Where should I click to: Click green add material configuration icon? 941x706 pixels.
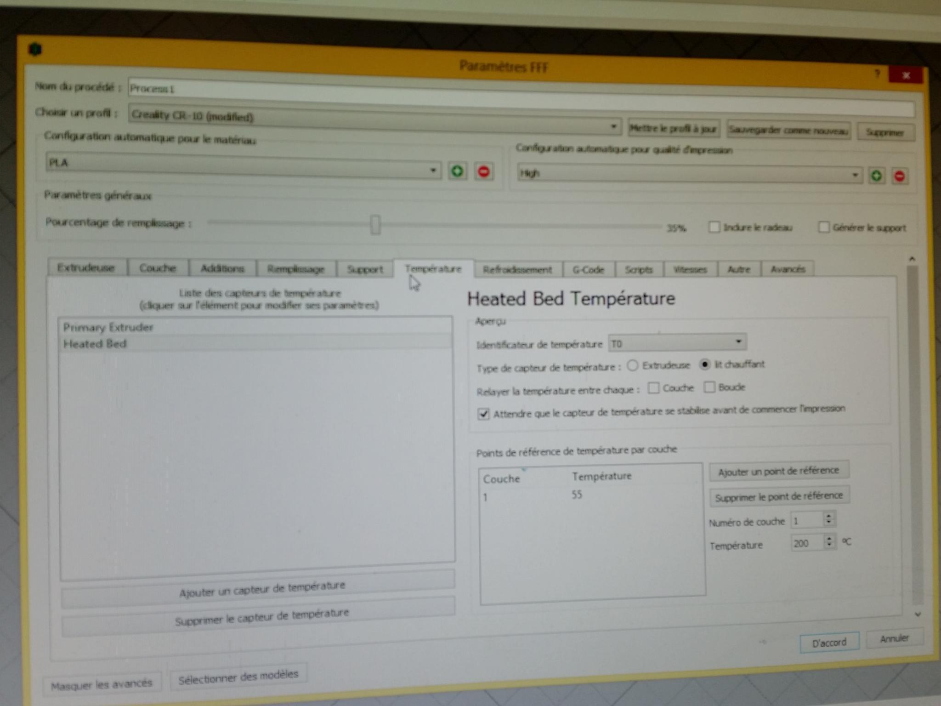pyautogui.click(x=457, y=171)
